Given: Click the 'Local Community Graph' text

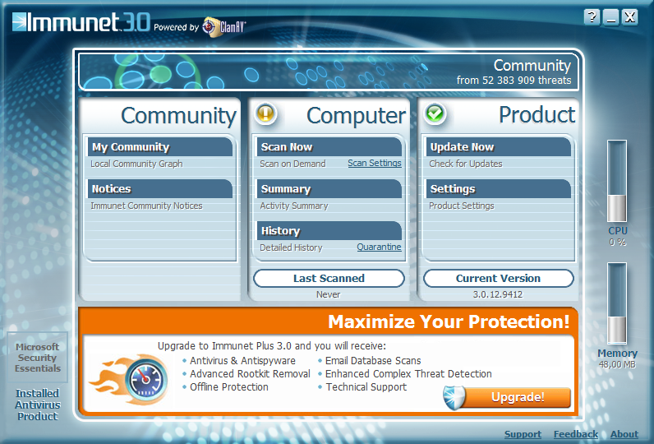Looking at the screenshot, I should (137, 164).
